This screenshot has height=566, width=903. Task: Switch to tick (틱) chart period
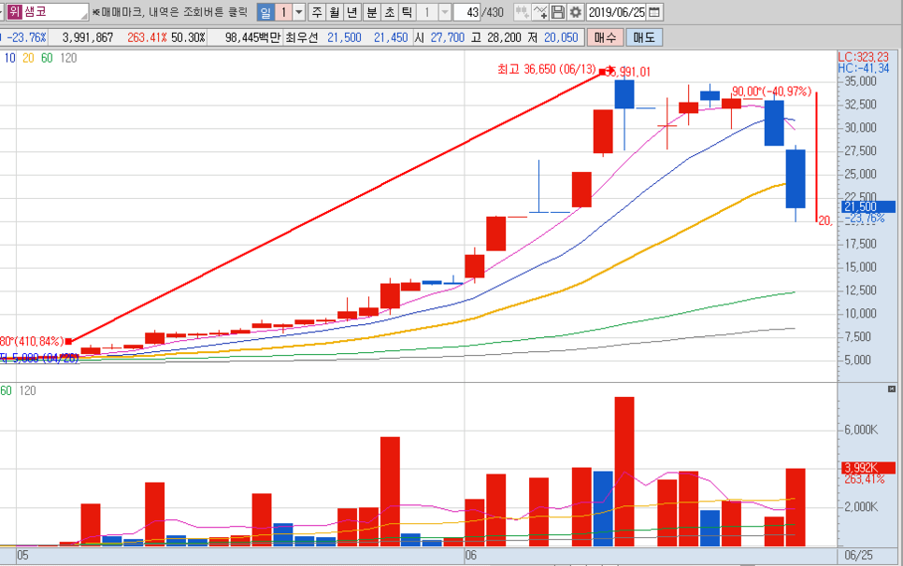(x=408, y=12)
